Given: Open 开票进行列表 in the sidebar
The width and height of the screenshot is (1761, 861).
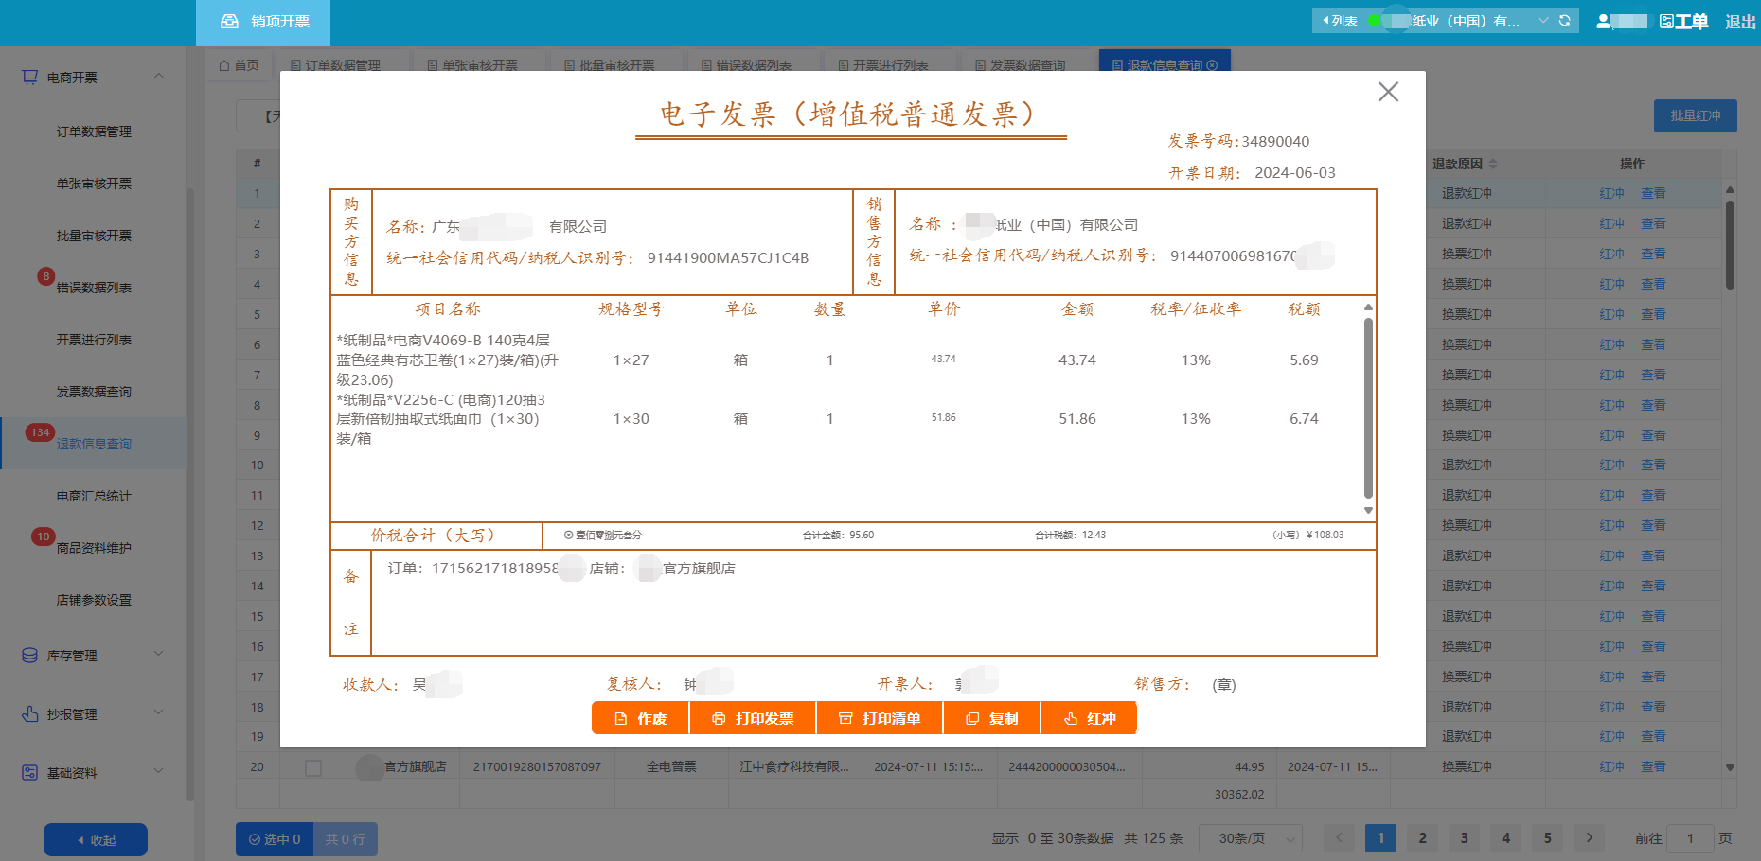Looking at the screenshot, I should tap(94, 340).
